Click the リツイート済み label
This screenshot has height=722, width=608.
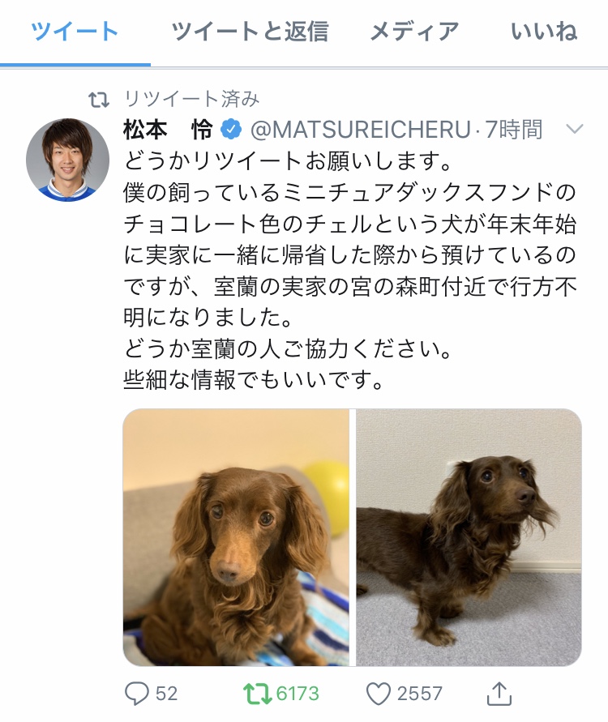click(192, 99)
